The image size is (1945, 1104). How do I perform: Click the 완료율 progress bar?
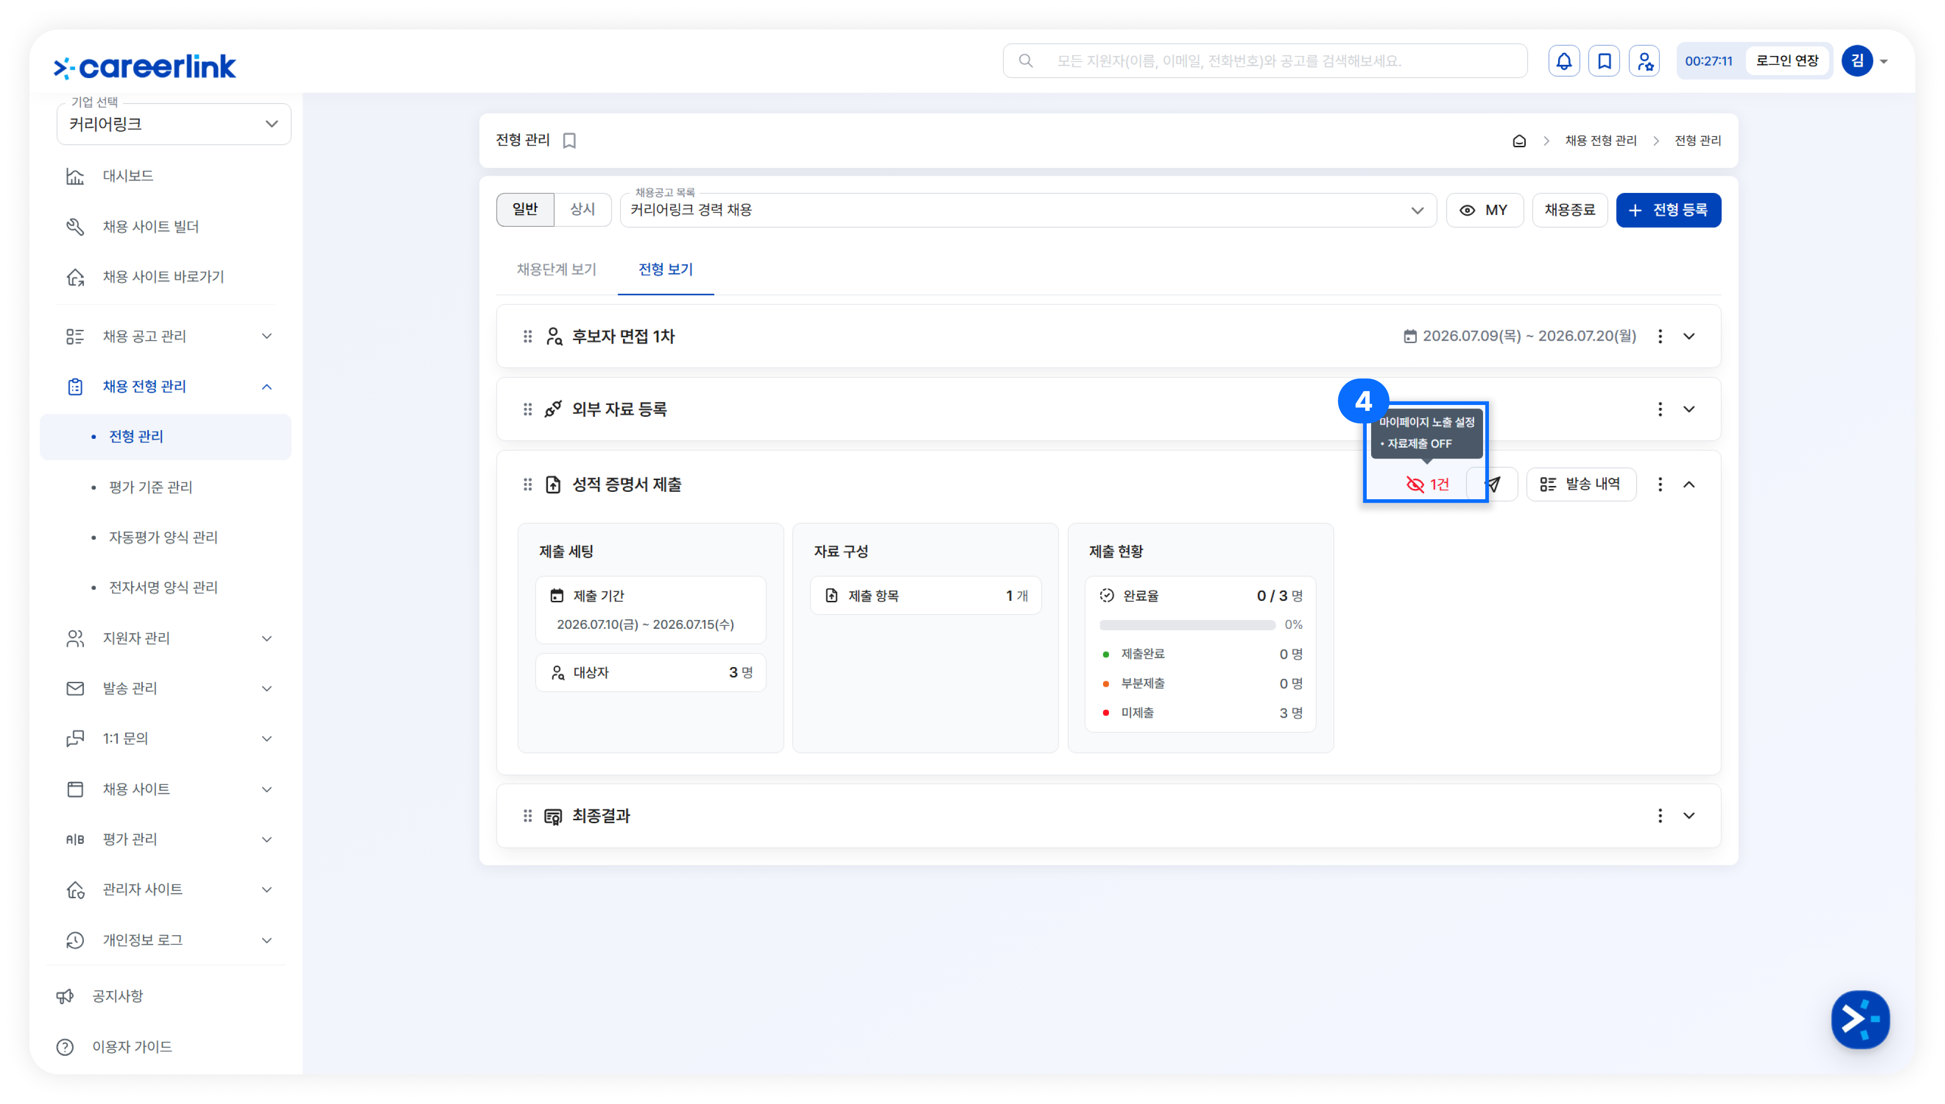(1187, 625)
